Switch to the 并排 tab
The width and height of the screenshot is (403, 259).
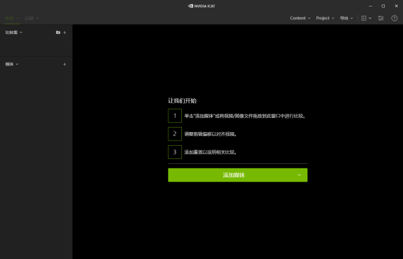12,18
